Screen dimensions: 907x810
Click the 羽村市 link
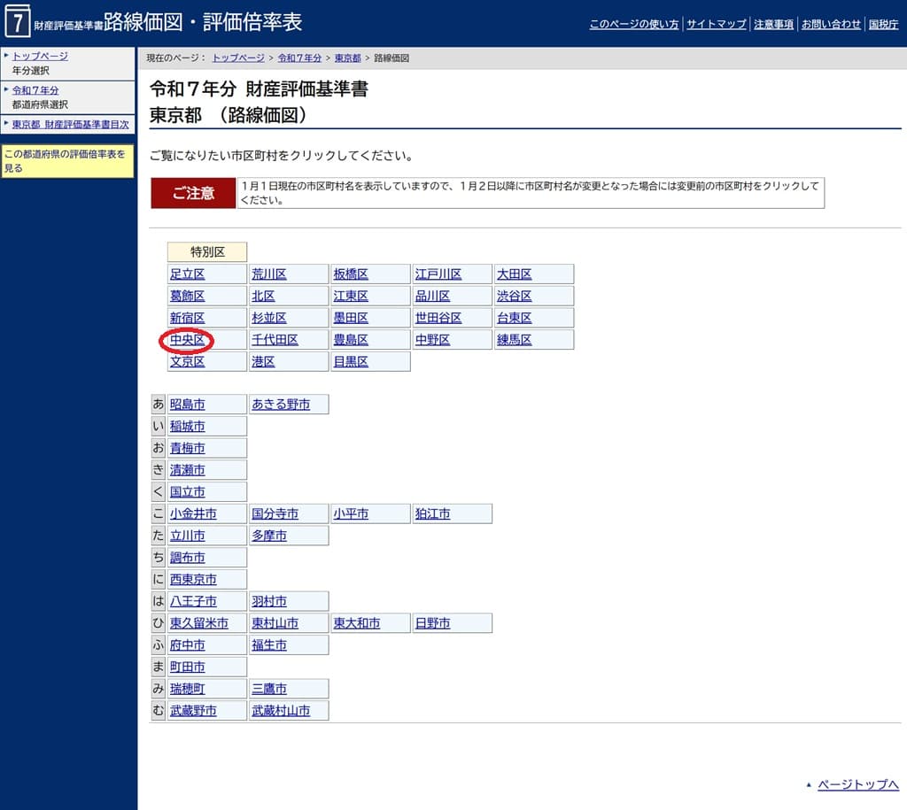point(269,601)
